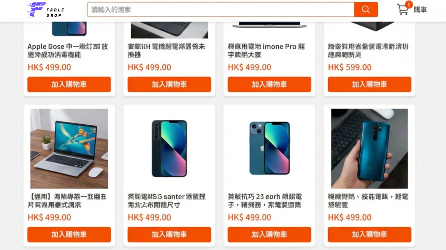446x250 pixels.
Task: Open the dark green phone image
Action: [169, 149]
